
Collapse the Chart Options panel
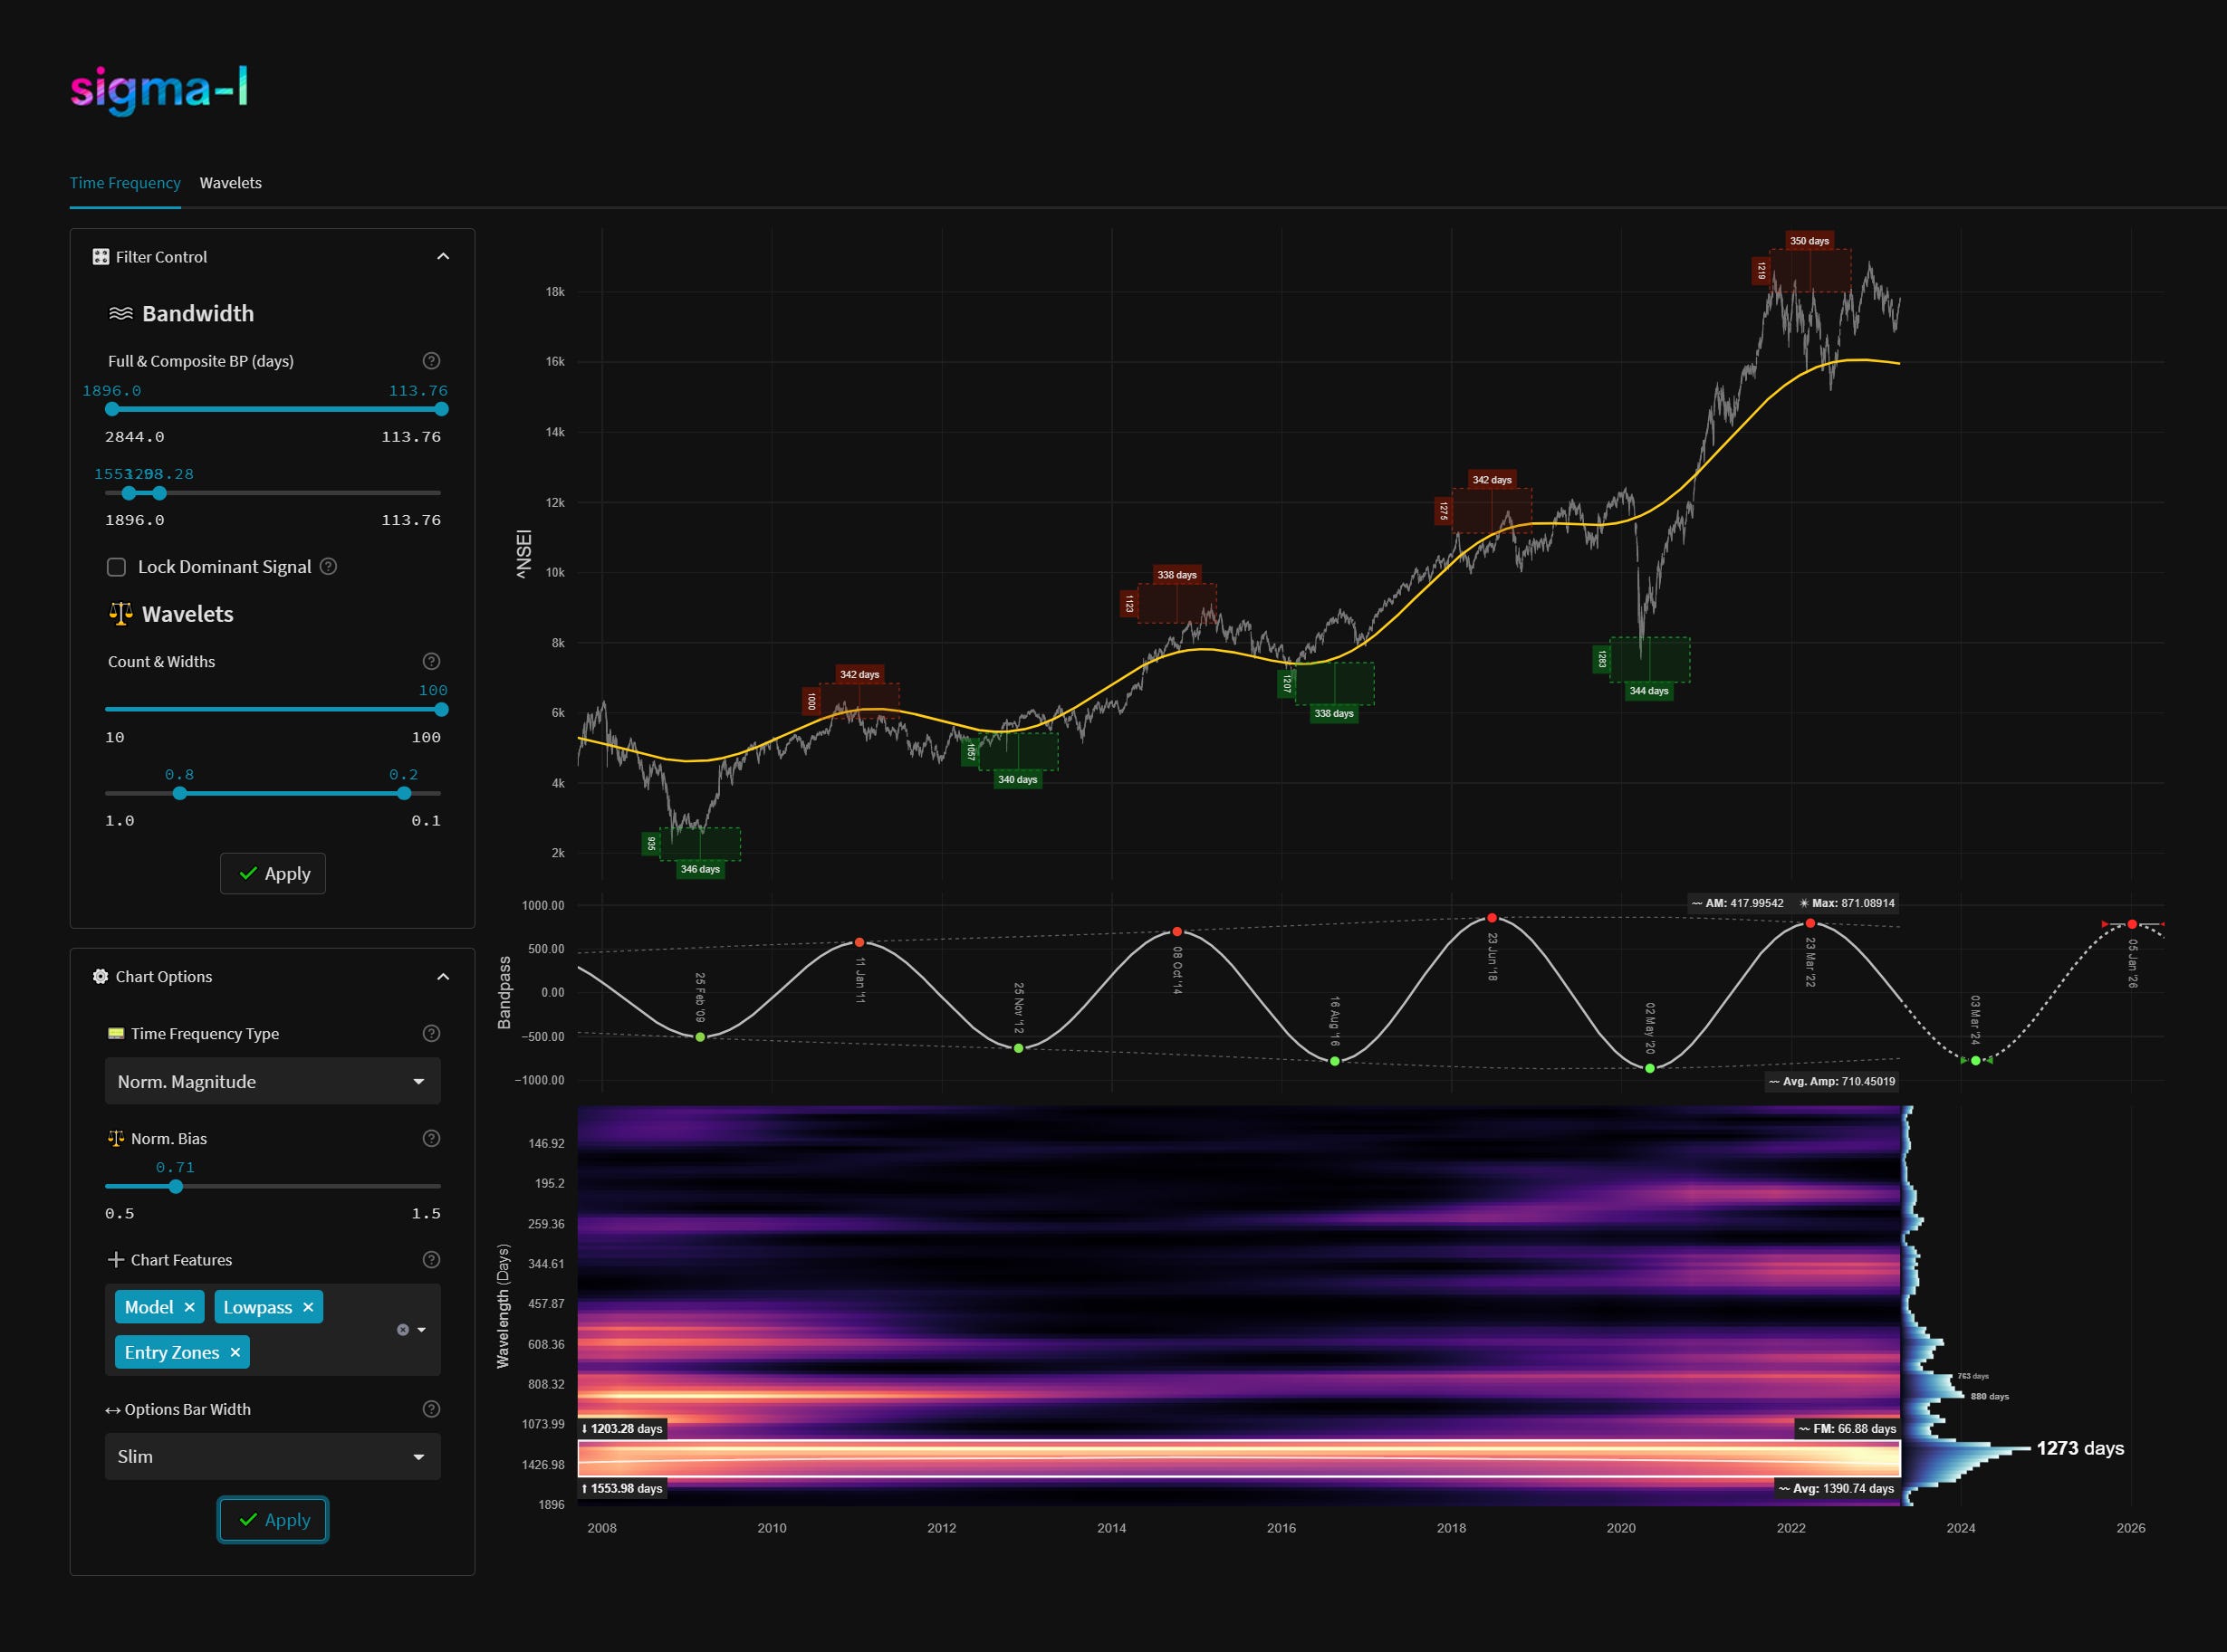443,977
